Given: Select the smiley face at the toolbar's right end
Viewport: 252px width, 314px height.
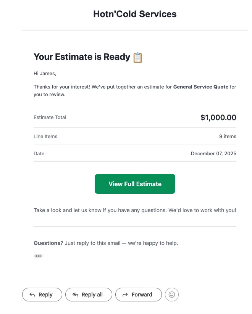Looking at the screenshot, I should [172, 294].
